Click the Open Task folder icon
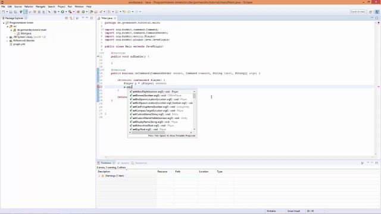Screen dimensions: 381x214 [96, 12]
